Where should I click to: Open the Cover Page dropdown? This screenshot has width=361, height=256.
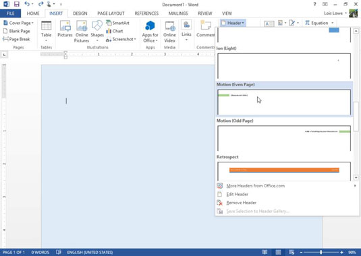pos(18,23)
